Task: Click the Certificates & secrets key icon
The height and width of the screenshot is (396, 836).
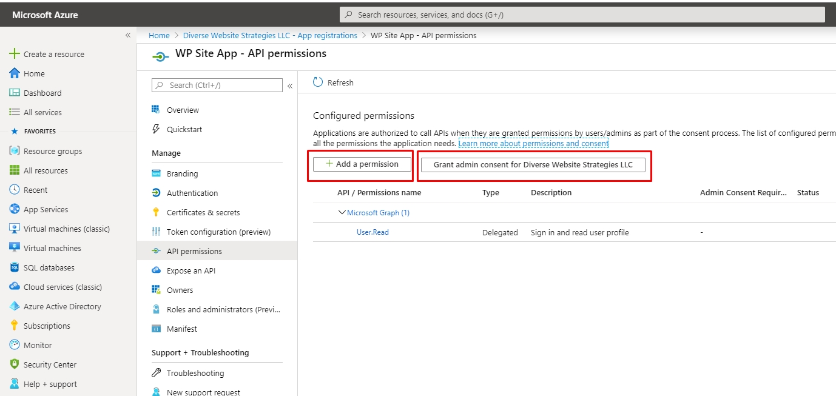Action: pos(156,212)
